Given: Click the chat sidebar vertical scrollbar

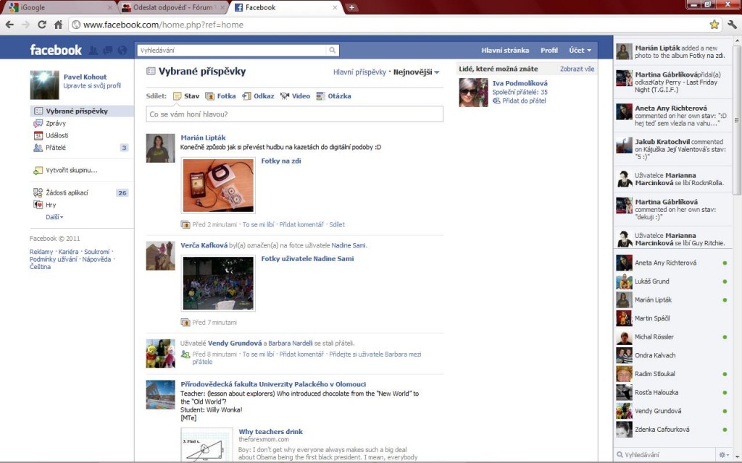Looking at the screenshot, I should [x=737, y=121].
